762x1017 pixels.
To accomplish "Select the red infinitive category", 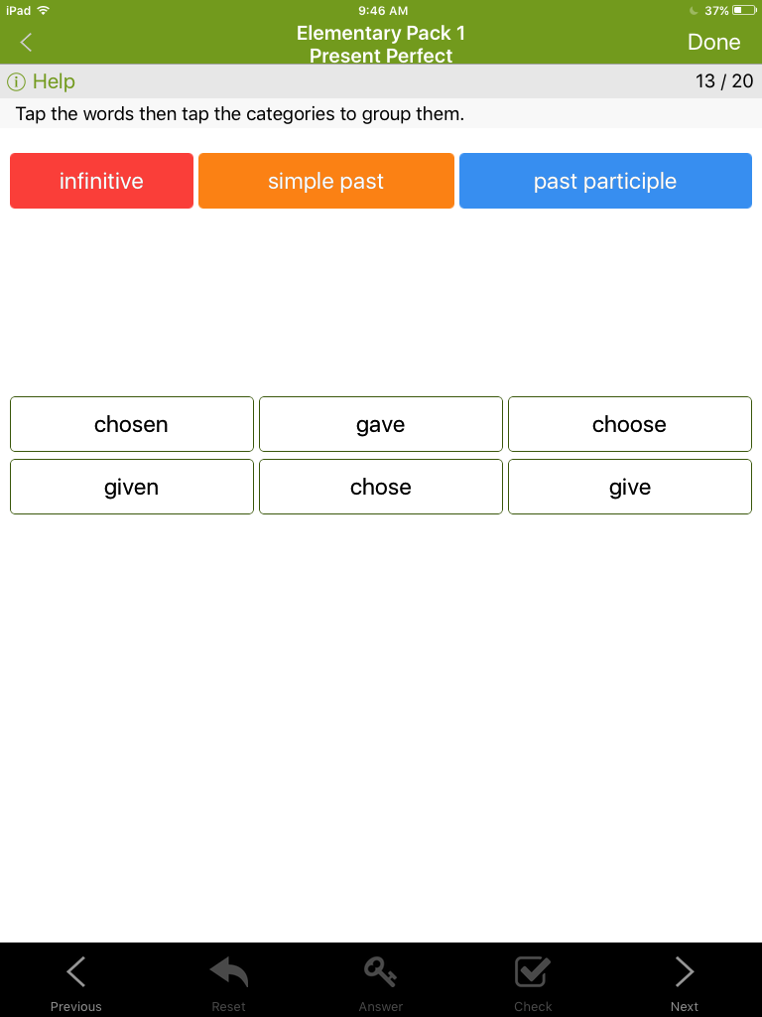I will (101, 181).
